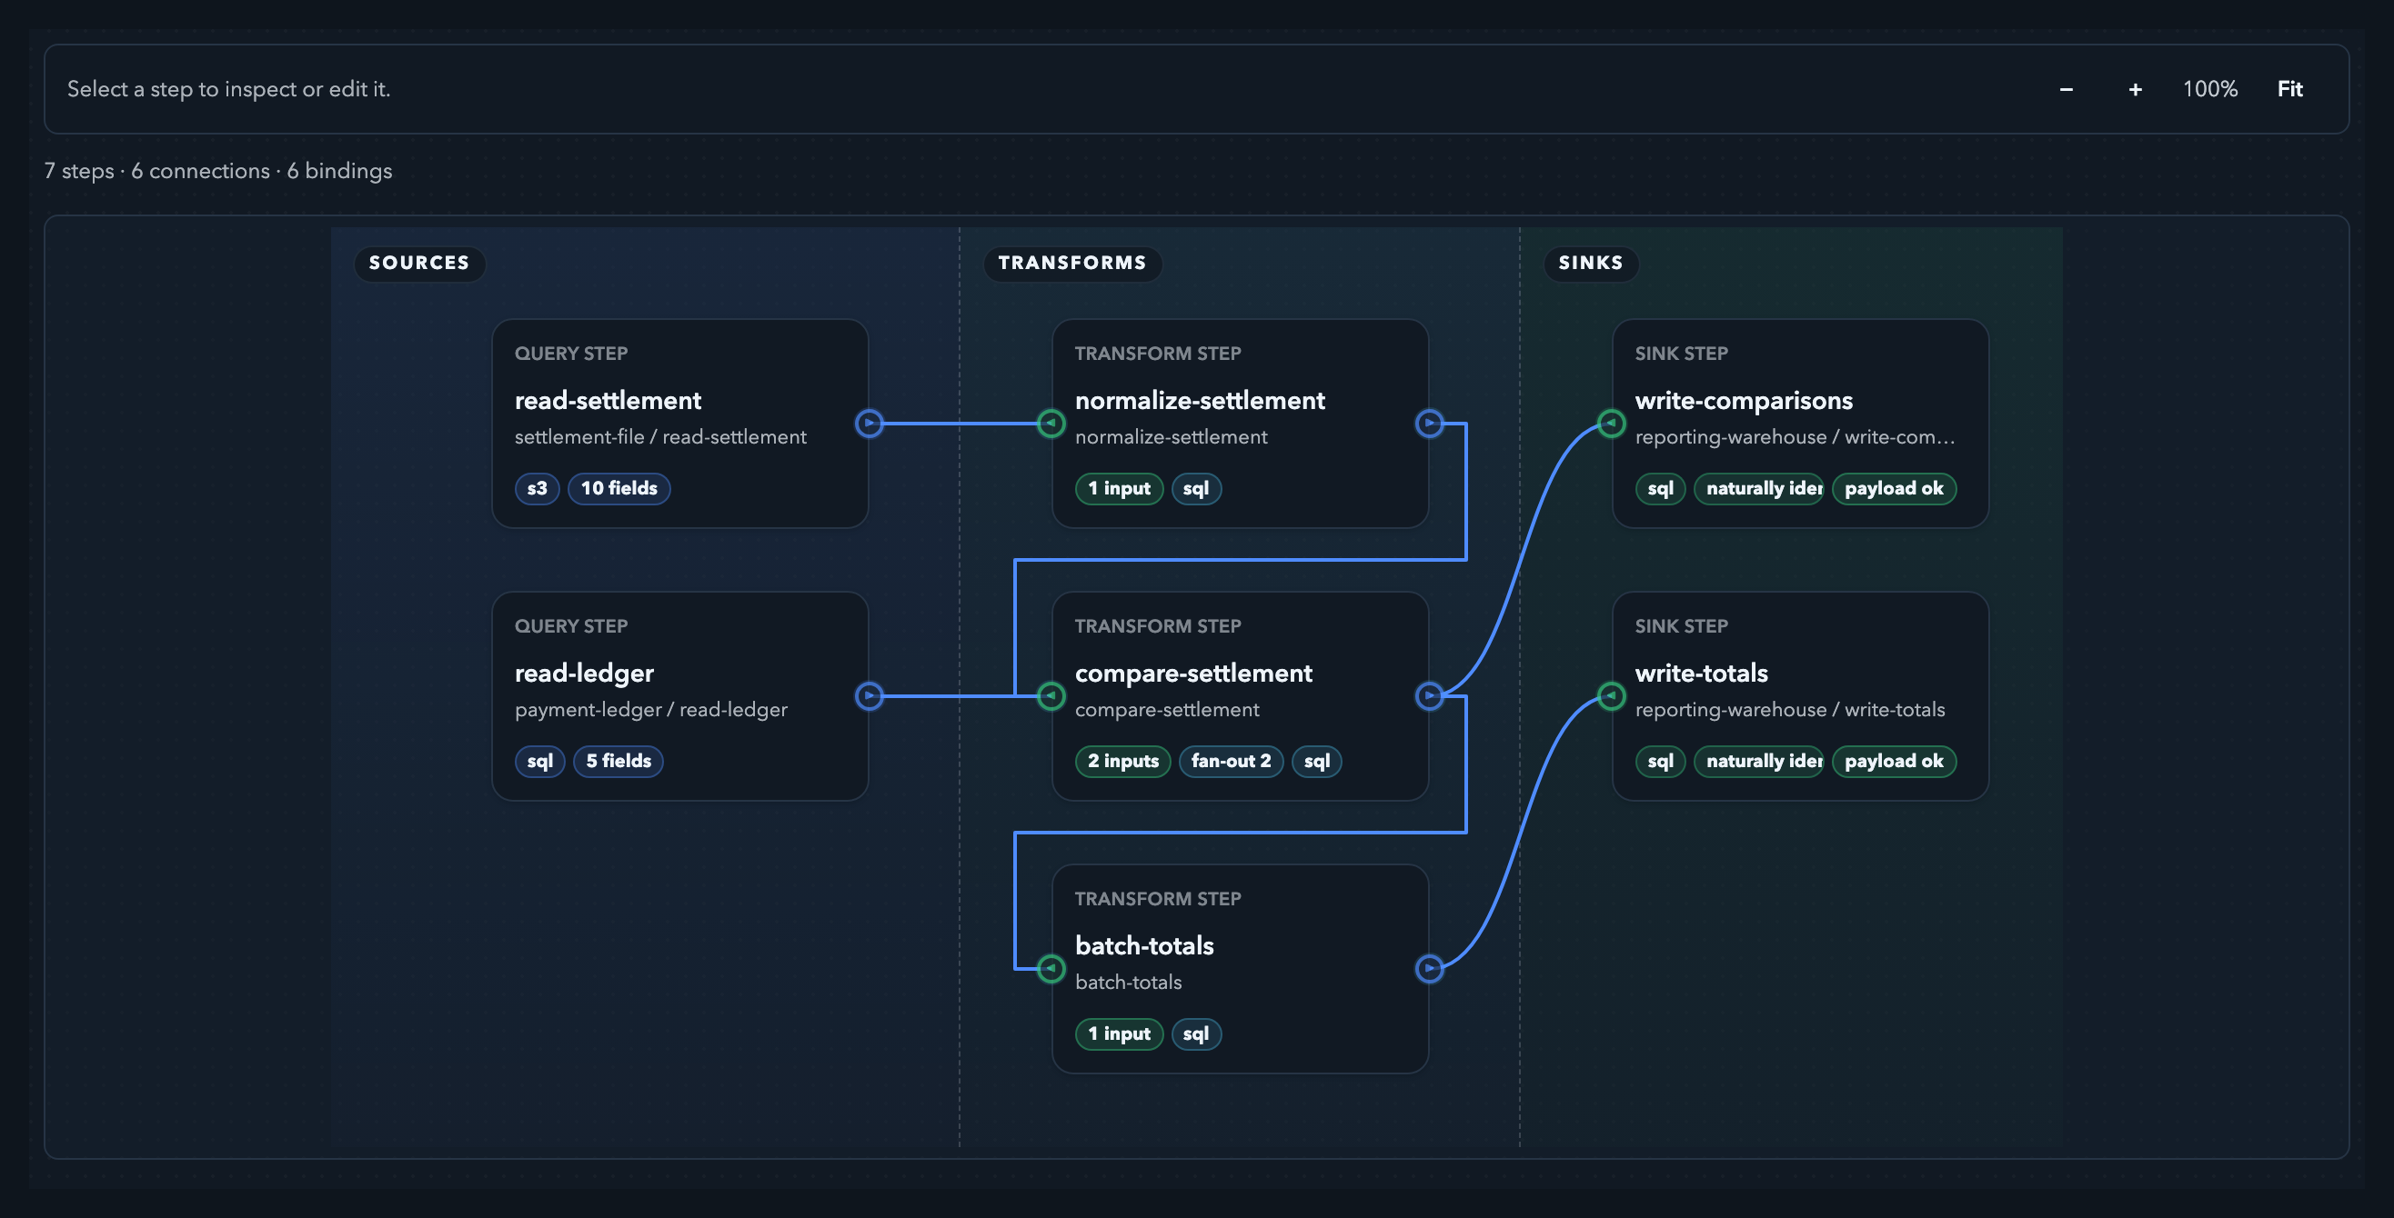The width and height of the screenshot is (2394, 1218).
Task: Select the batch-totals transform step
Action: (x=1240, y=969)
